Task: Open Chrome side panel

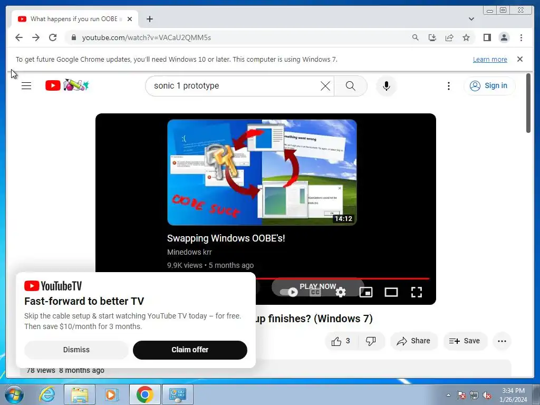Action: point(487,37)
